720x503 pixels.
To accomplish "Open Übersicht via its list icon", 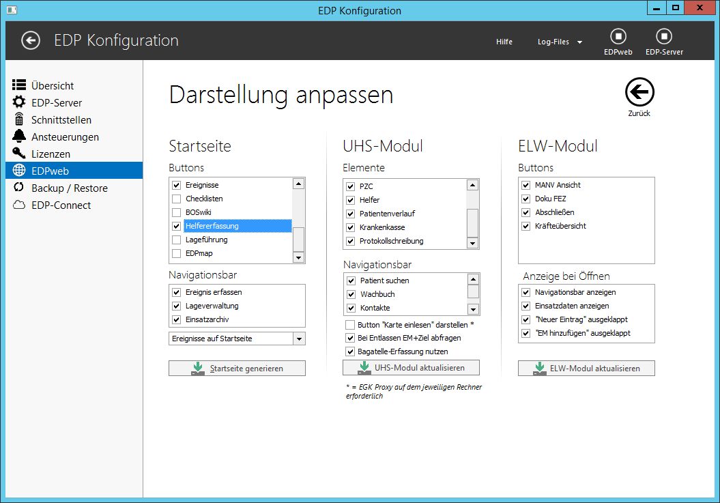I will (19, 85).
